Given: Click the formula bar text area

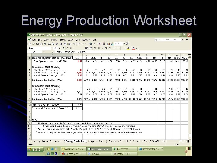Looking at the screenshot, I should click(x=123, y=52).
